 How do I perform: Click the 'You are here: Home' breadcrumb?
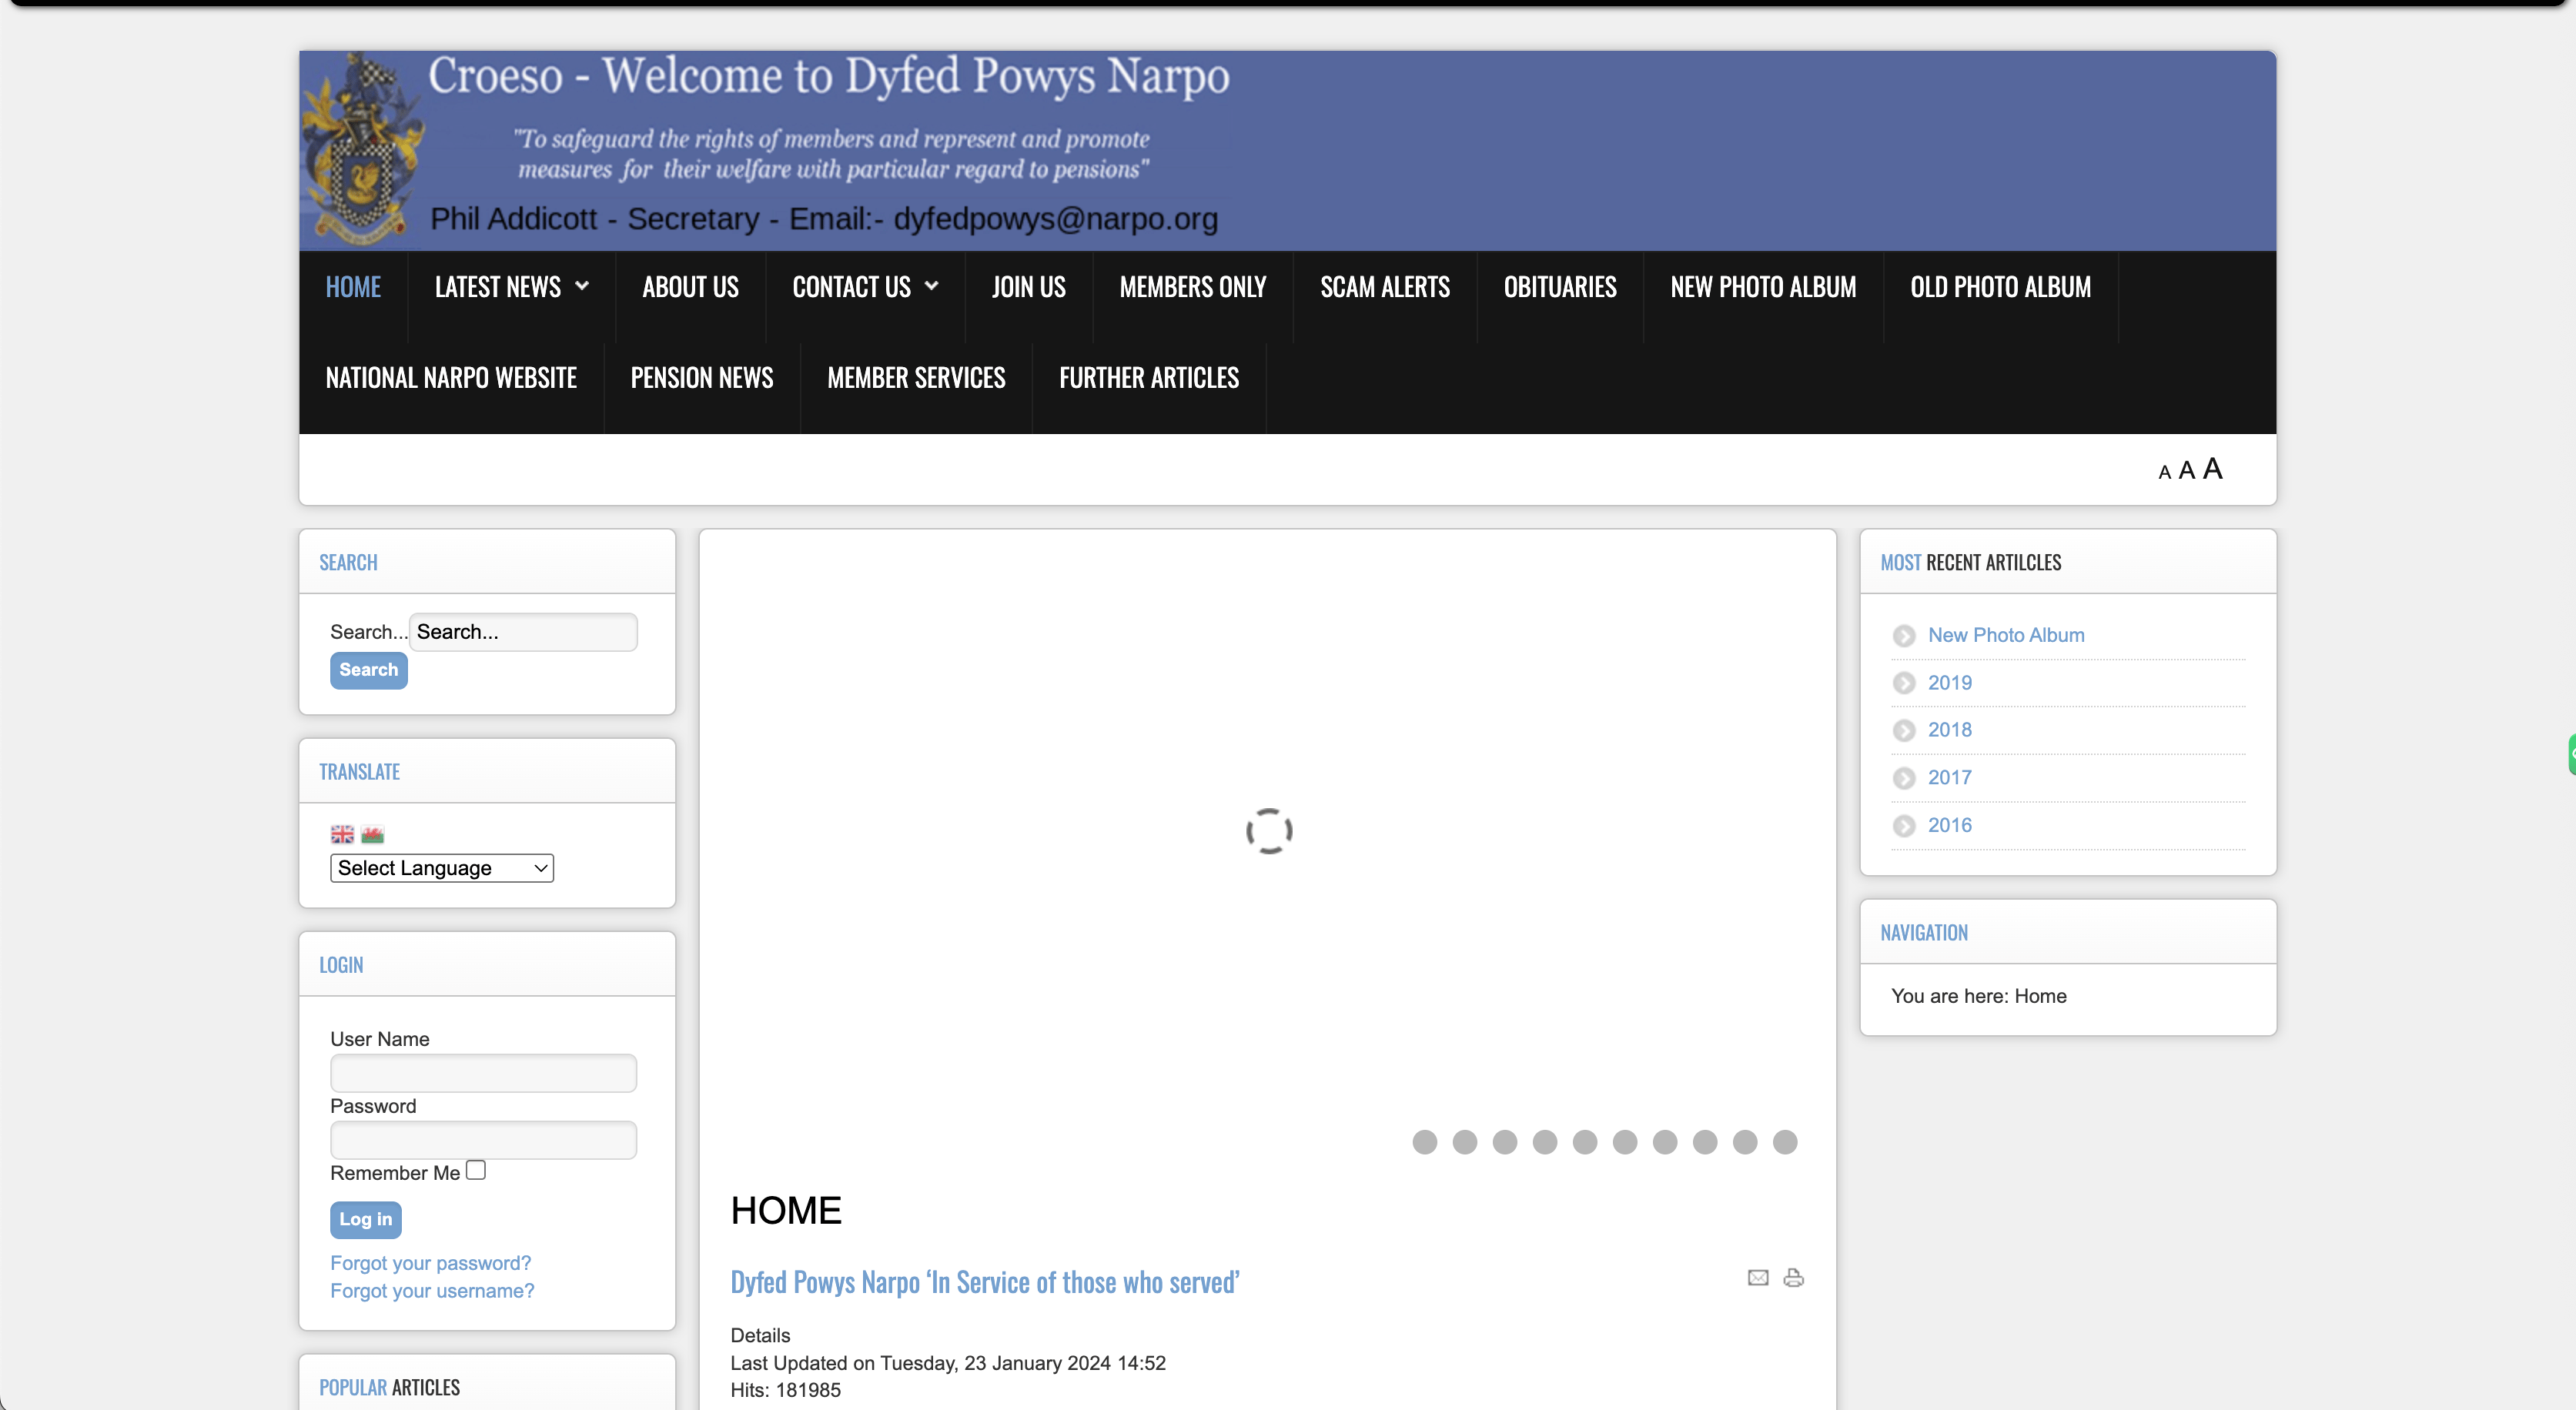coord(1978,996)
